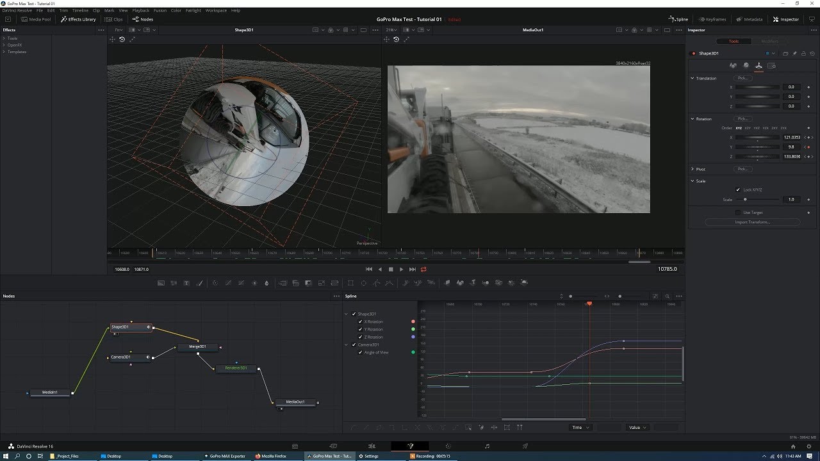The width and height of the screenshot is (820, 461).
Task: Adjust the Scale slider in Inspector
Action: point(757,200)
